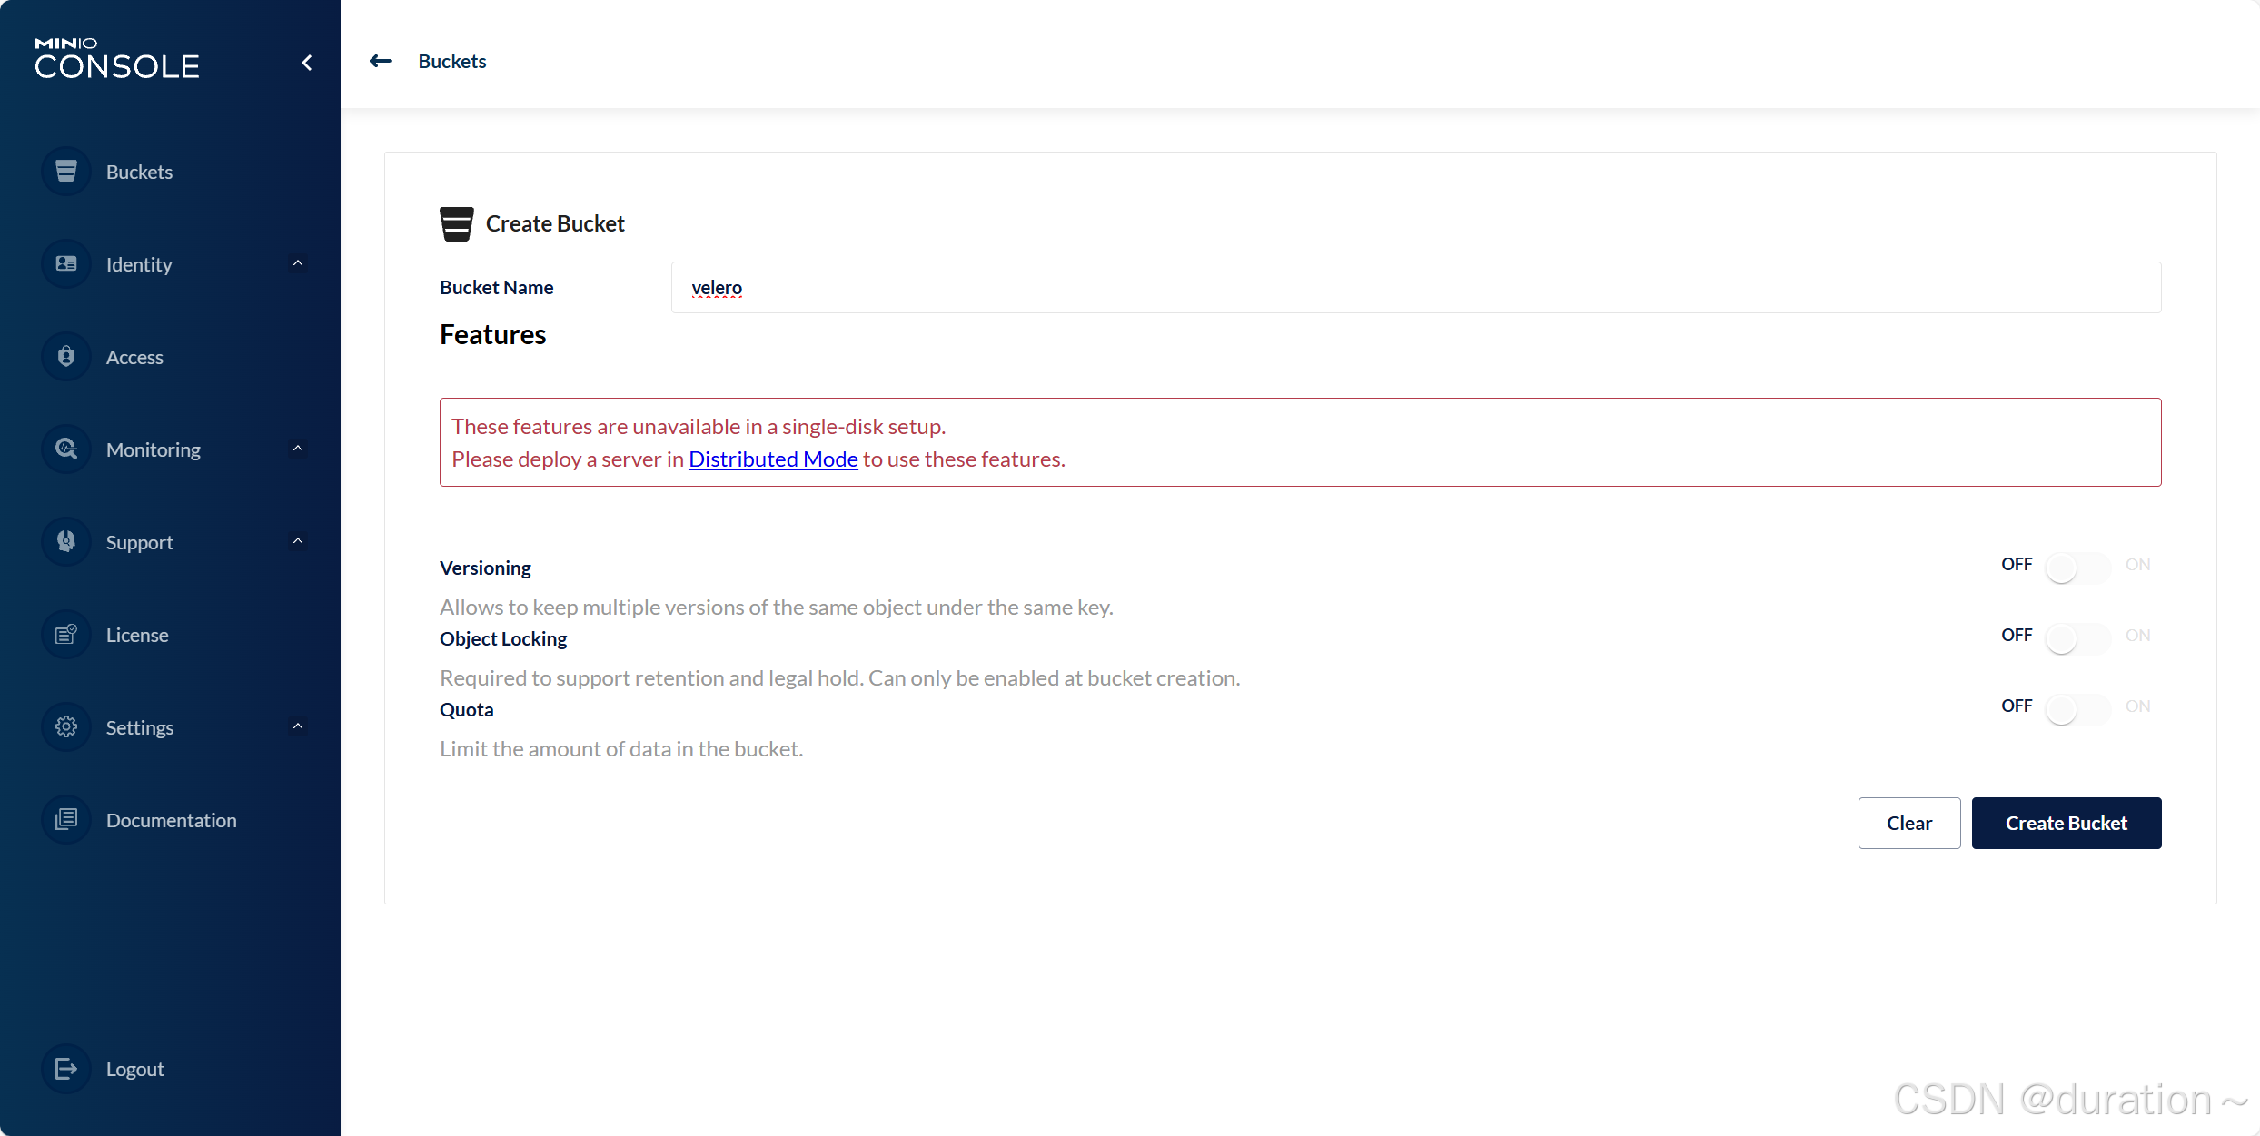Screen dimensions: 2260x1136
Task: Click the Access lock icon
Action: pos(66,357)
